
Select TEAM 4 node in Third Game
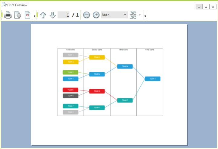pyautogui.click(x=125, y=66)
